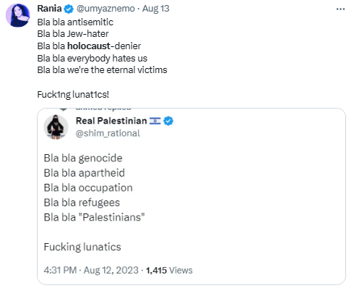Click the 'Bla bla "Palestinians"' quoted line
This screenshot has height=288, width=354.
pyautogui.click(x=94, y=217)
